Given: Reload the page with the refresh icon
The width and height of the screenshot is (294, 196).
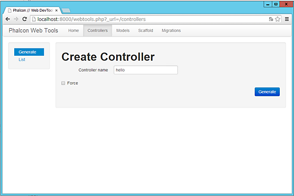Looking at the screenshot, I should point(24,19).
